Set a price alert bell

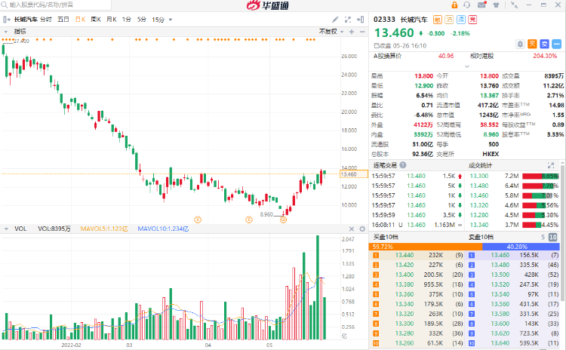pyautogui.click(x=520, y=44)
